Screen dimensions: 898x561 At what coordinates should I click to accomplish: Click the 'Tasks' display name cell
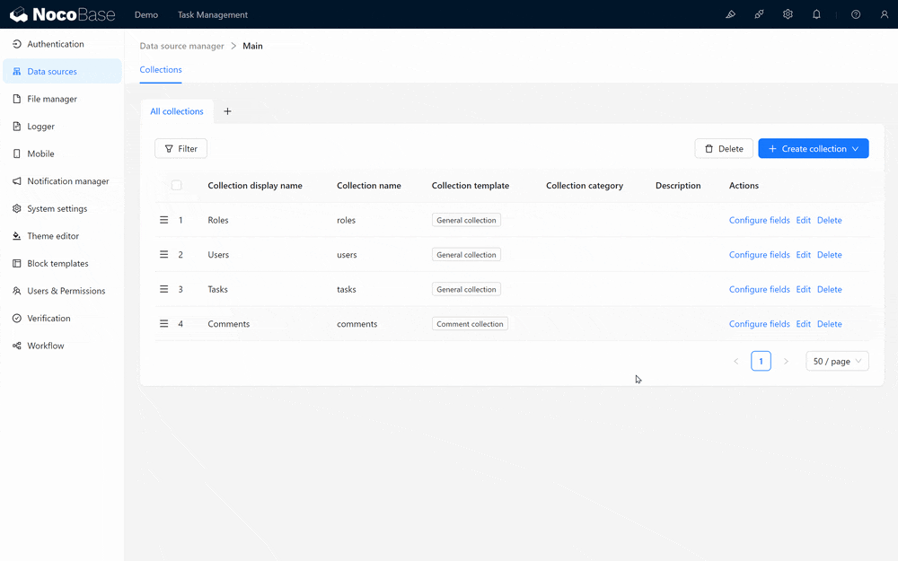click(x=217, y=289)
